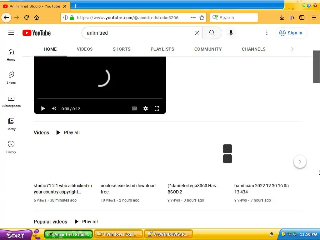Screen dimensions: 320x240
Task: Click the Sign in button
Action: 291,33
